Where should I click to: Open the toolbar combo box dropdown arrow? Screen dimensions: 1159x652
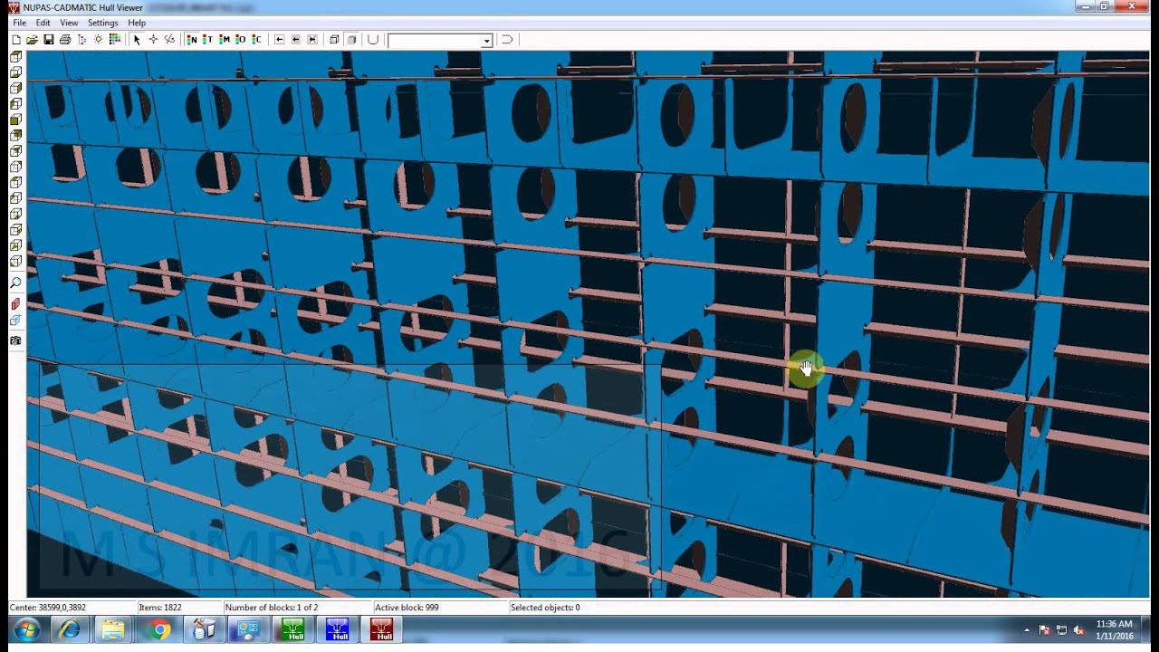(x=487, y=41)
